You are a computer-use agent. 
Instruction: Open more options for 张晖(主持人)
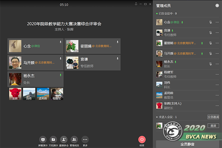click(217, 106)
